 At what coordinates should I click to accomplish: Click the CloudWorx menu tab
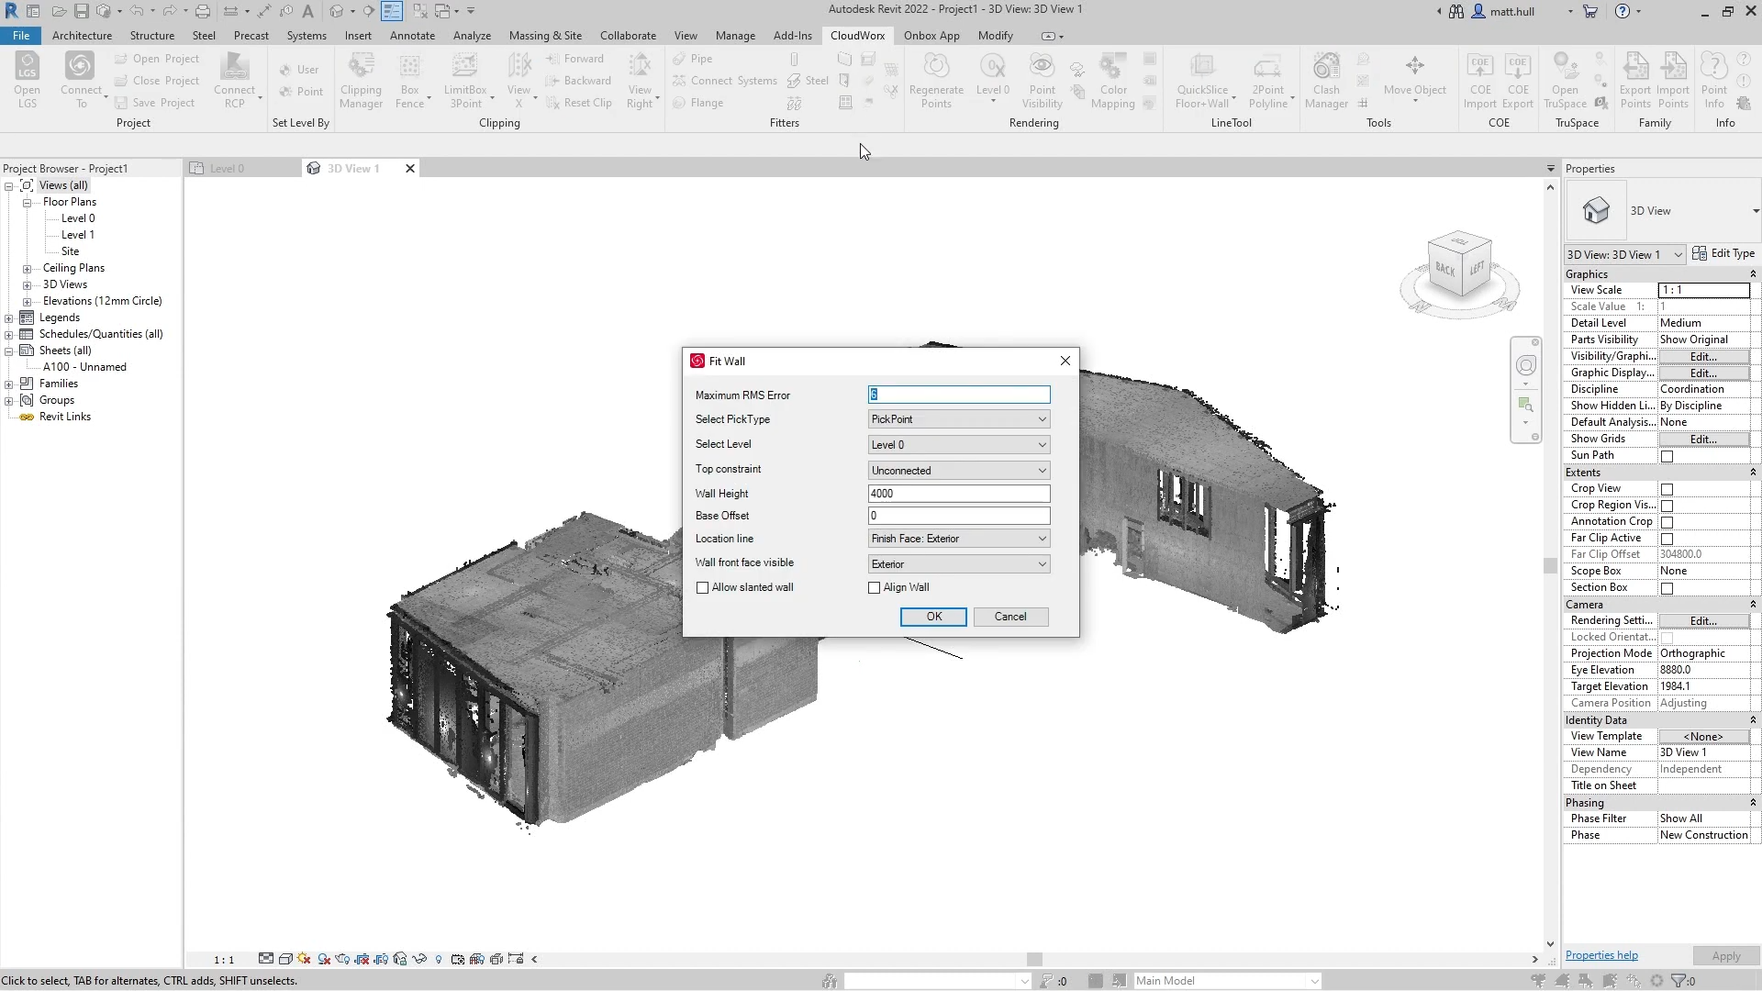857,35
